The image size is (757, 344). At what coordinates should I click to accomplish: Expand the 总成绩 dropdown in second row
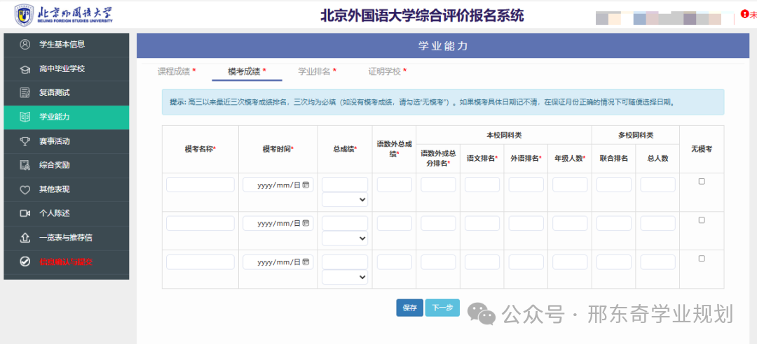(x=345, y=238)
